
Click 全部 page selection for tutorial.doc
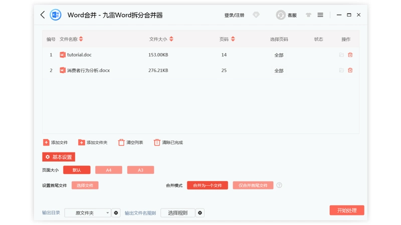pos(279,55)
